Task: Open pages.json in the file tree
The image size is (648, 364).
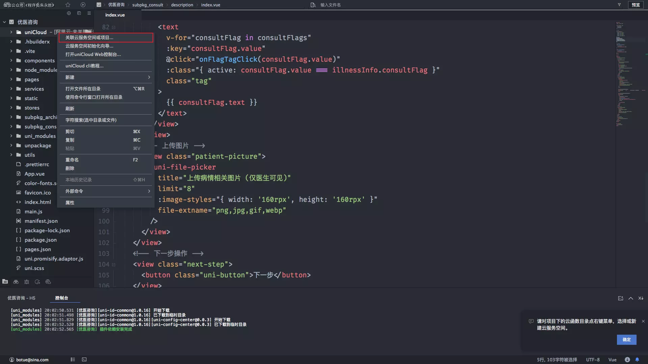Action: coord(37,249)
